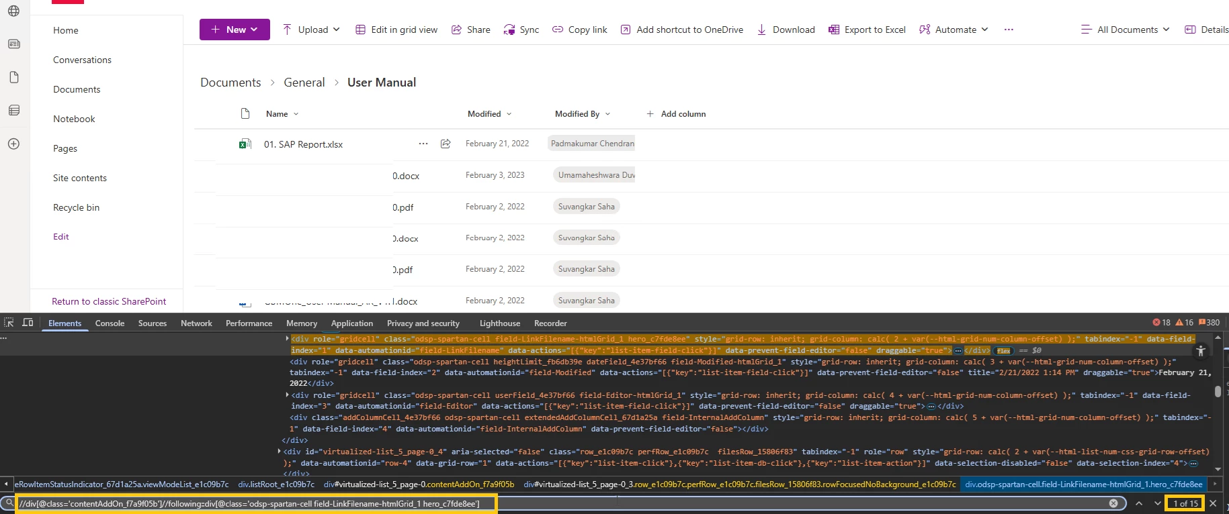
Task: Click the Create plus circle icon
Action: [13, 144]
